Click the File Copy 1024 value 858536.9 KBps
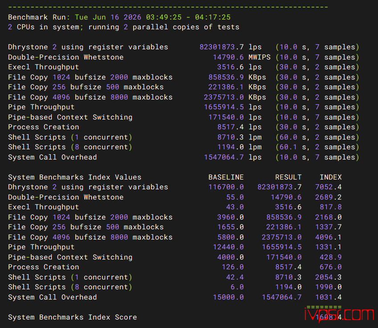The image size is (378, 328). (x=237, y=77)
